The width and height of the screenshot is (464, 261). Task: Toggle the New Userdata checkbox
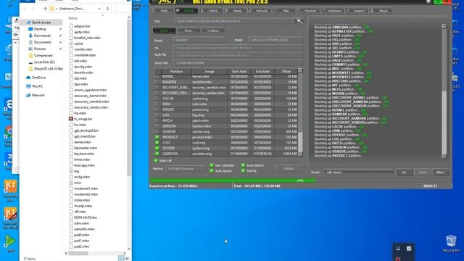[x=212, y=165]
